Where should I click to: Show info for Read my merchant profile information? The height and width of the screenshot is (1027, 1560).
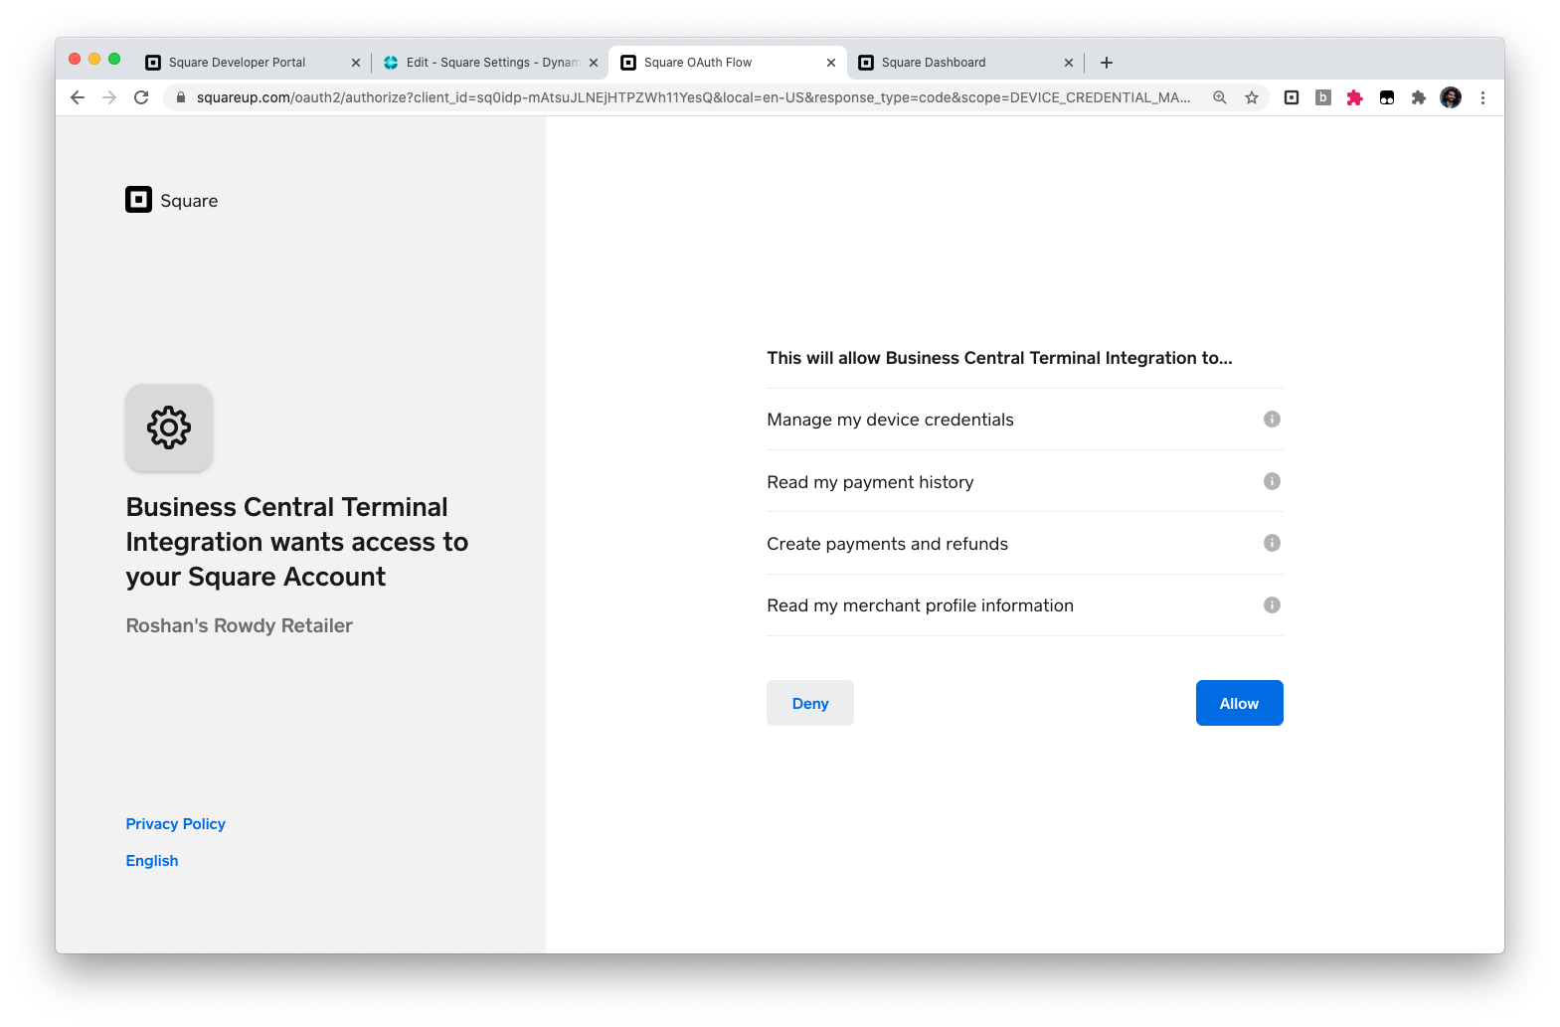(1272, 604)
